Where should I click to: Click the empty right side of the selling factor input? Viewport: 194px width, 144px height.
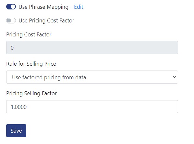pyautogui.click(x=136, y=107)
